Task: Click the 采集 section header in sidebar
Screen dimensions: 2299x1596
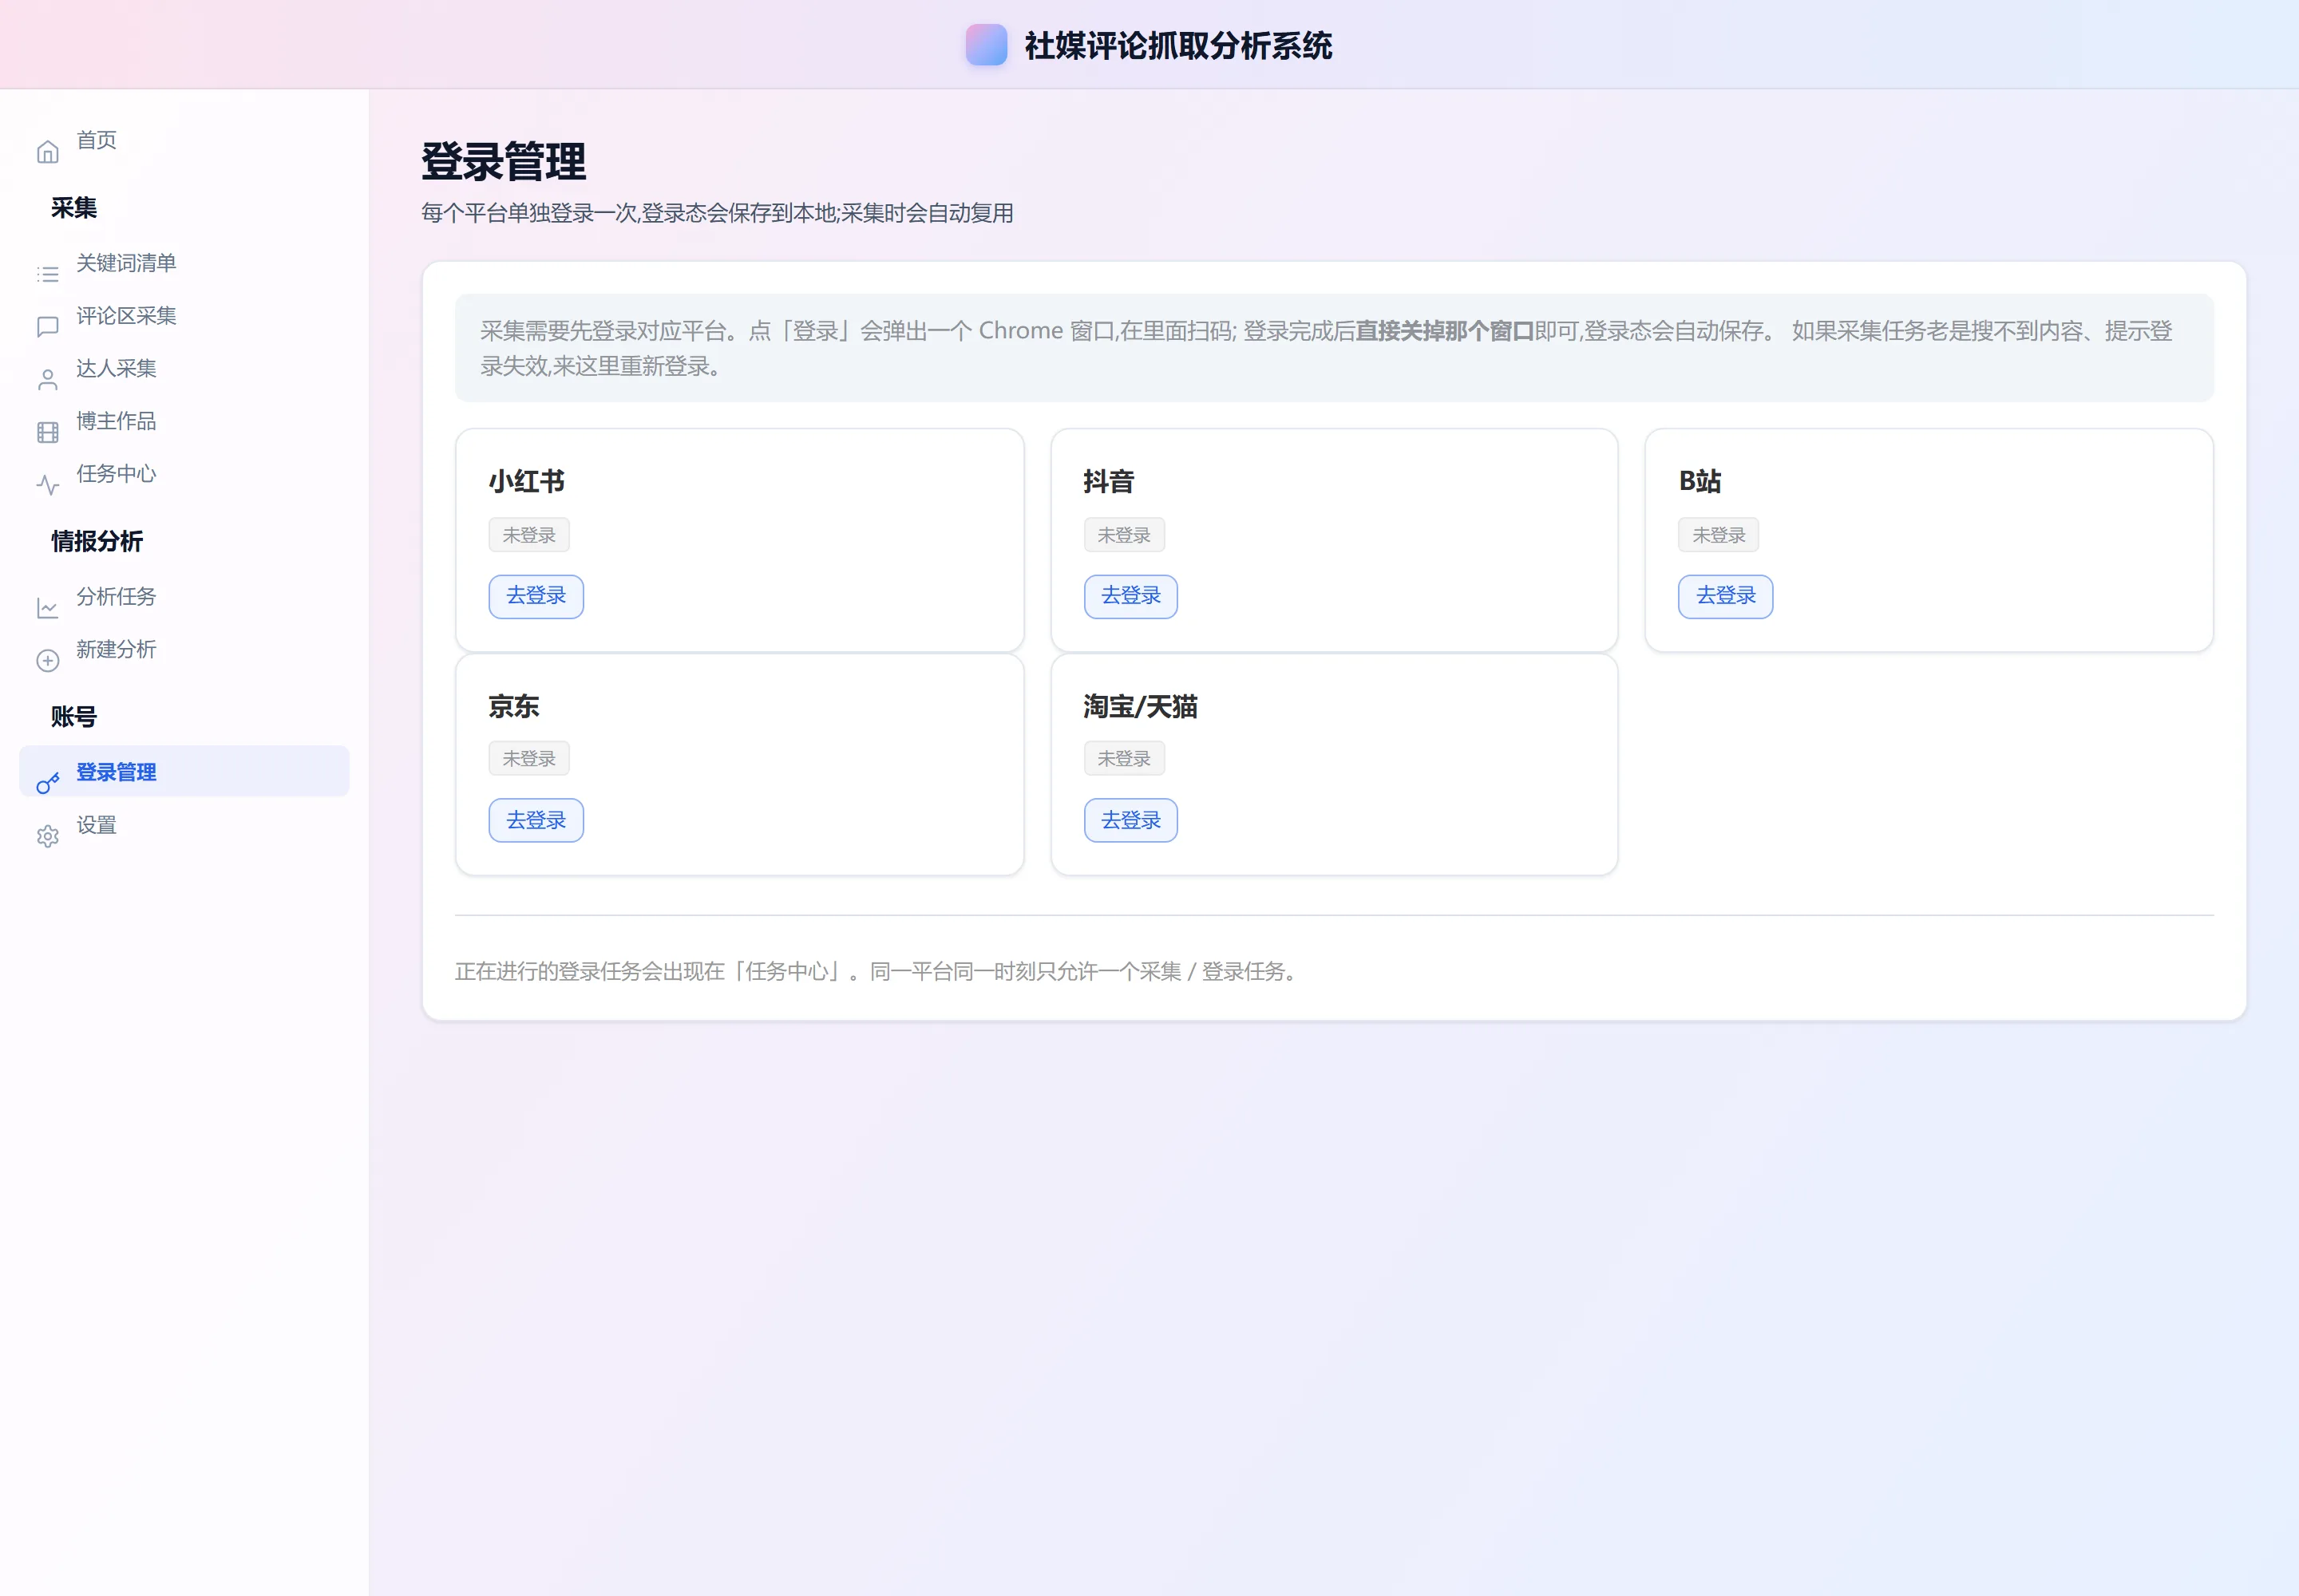Action: tap(74, 208)
